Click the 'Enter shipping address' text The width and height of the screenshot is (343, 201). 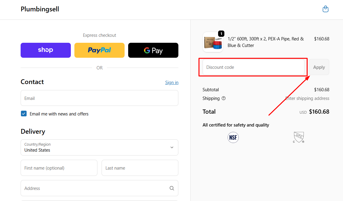pyautogui.click(x=307, y=98)
